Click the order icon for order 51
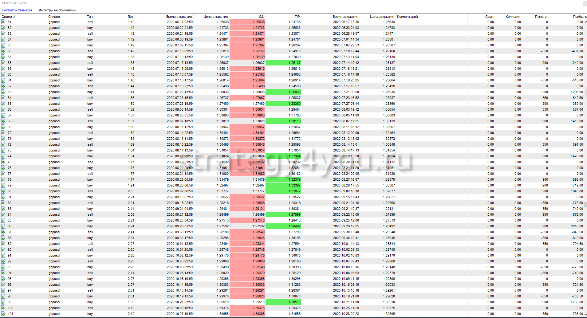Image resolution: width=587 pixels, height=318 pixels. (x=3, y=22)
